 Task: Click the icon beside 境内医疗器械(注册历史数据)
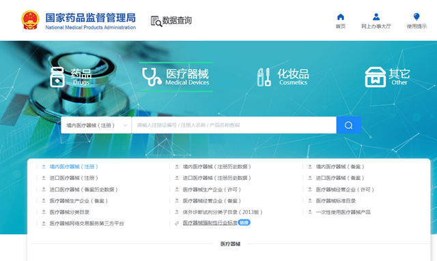[177, 167]
